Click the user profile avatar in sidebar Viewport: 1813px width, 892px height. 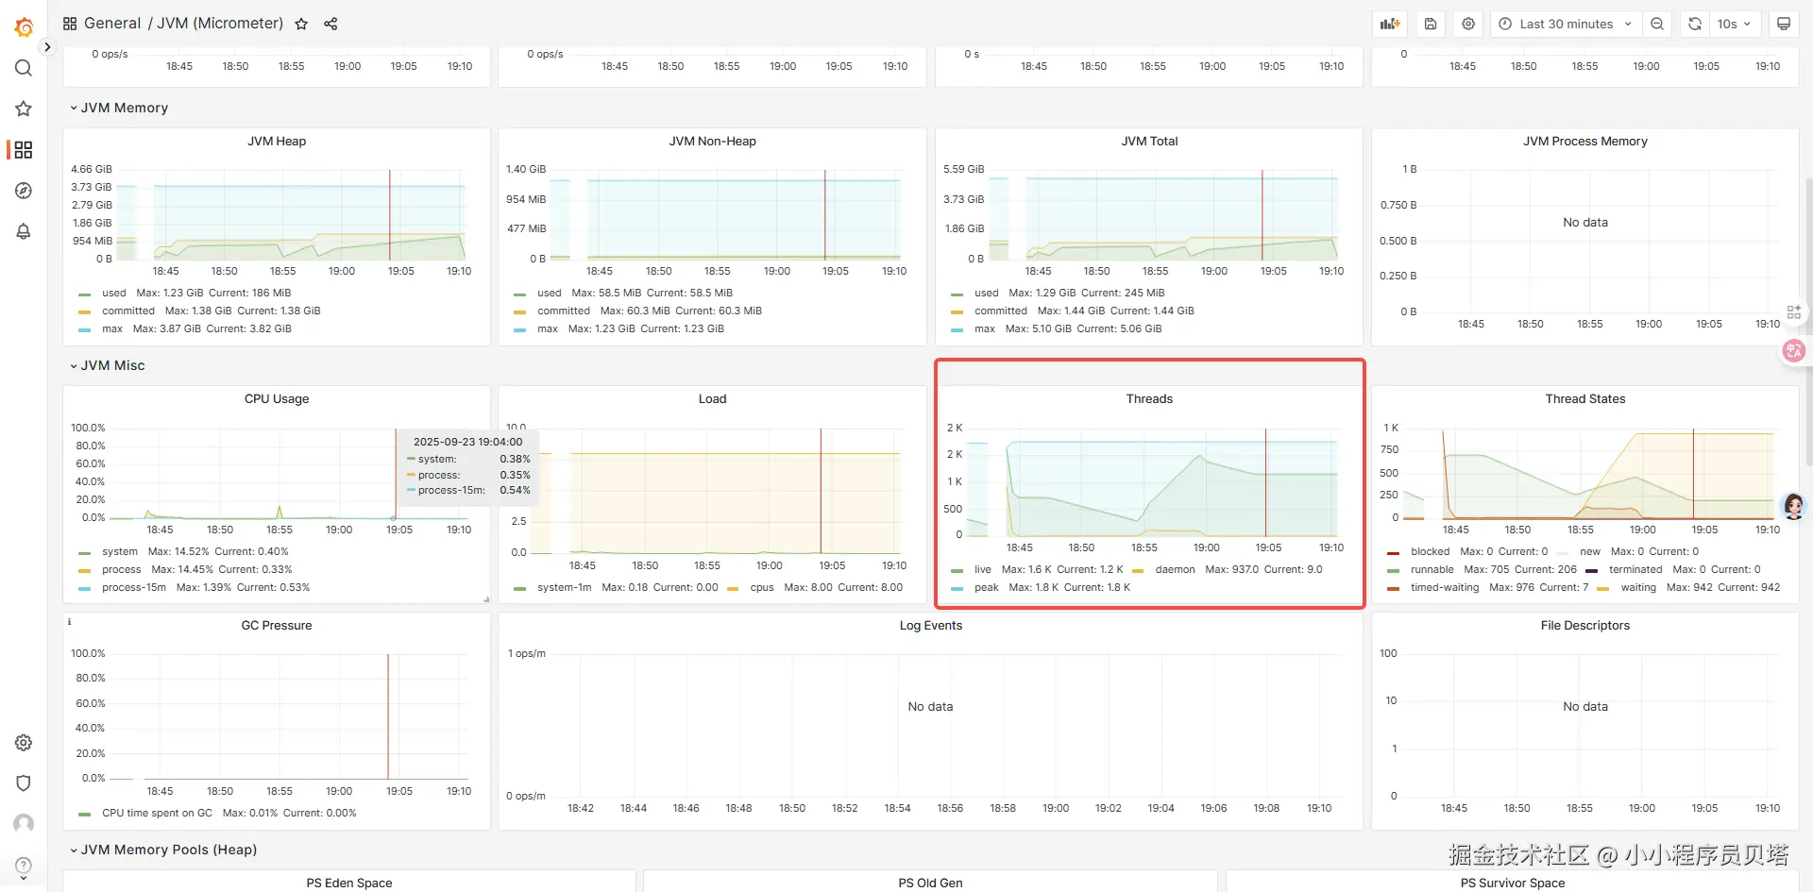24,824
